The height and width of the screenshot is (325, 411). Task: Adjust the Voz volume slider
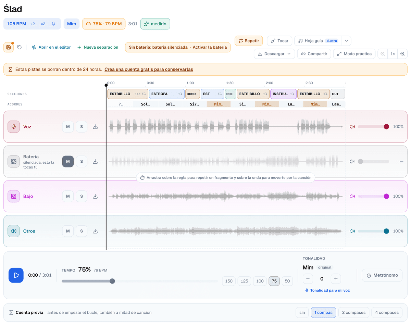(x=373, y=127)
